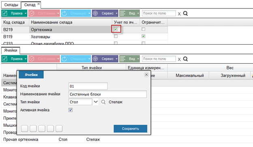Expand the Тип ячейки dropdown arrow

click(x=96, y=102)
